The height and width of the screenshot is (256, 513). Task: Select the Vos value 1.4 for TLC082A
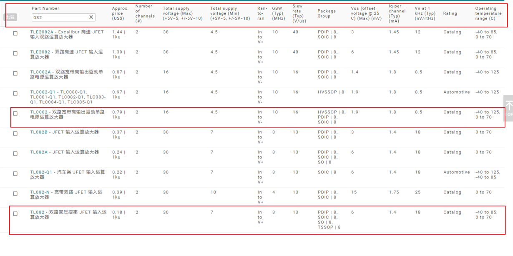pyautogui.click(x=355, y=72)
